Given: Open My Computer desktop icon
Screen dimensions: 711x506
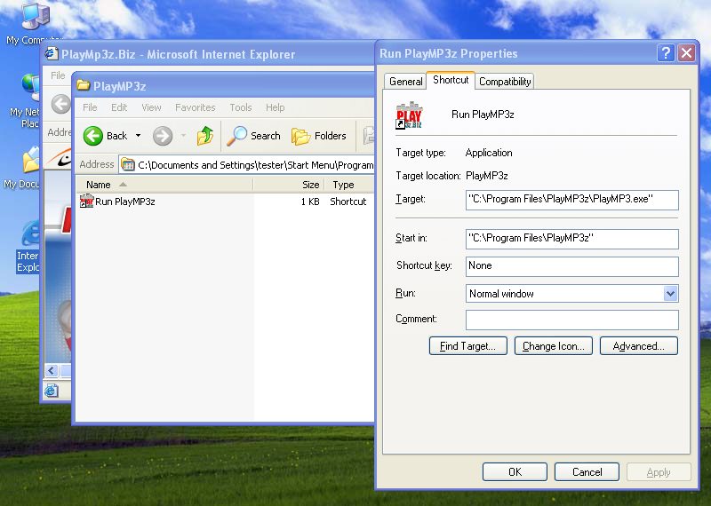Looking at the screenshot, I should click(36, 17).
